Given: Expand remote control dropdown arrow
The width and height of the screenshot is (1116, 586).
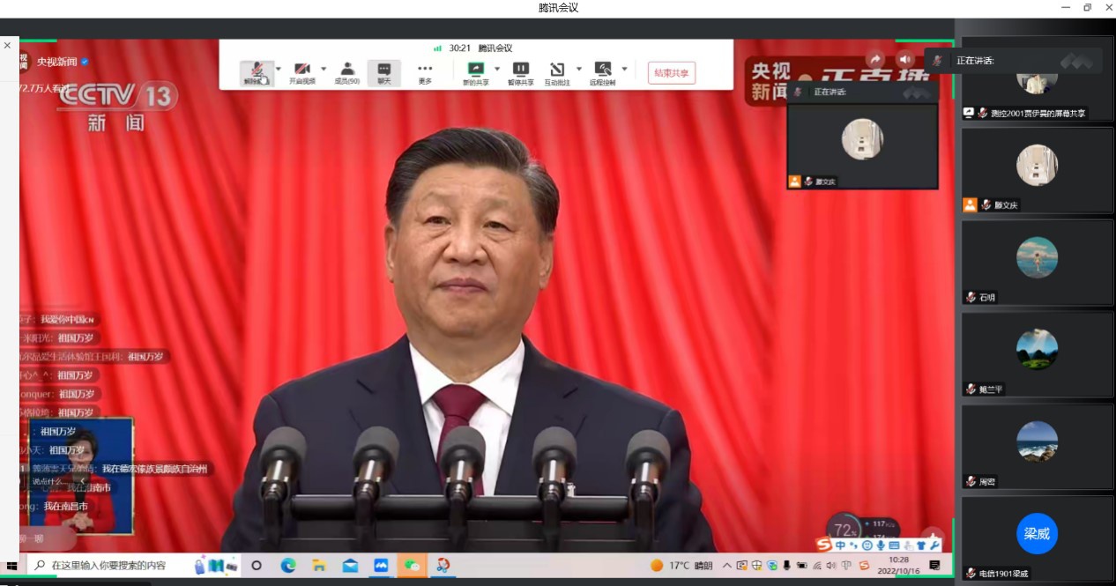Looking at the screenshot, I should click(624, 69).
